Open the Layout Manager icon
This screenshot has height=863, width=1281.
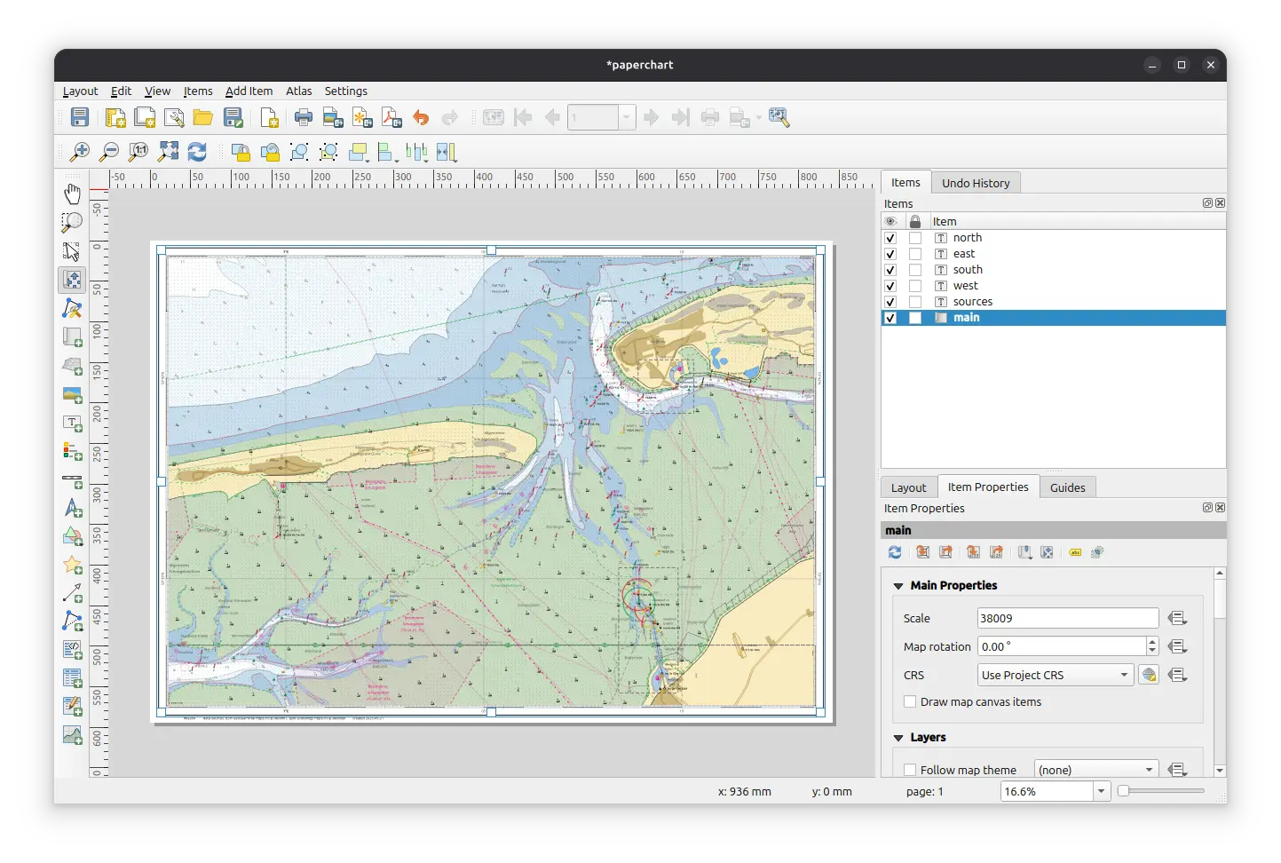[x=174, y=117]
